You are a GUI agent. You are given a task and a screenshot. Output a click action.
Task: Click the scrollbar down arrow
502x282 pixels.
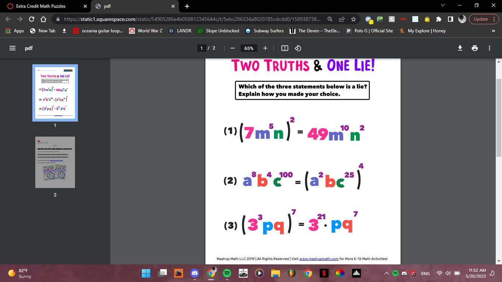point(499,261)
